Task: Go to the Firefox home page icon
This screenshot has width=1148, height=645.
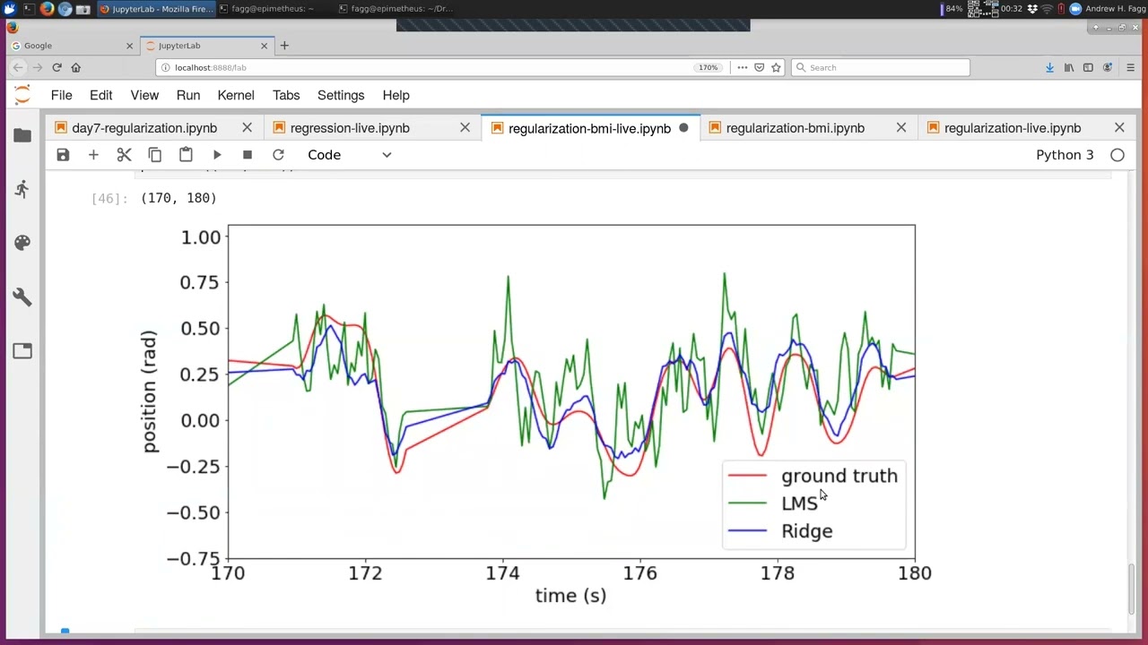Action: [75, 67]
